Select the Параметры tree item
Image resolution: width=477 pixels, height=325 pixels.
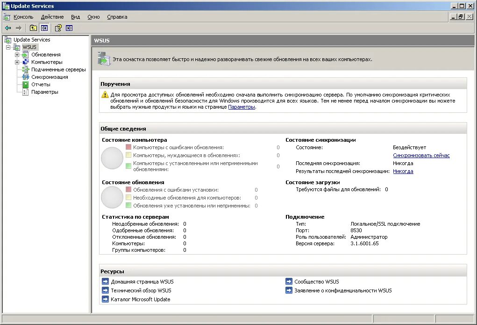(x=45, y=92)
